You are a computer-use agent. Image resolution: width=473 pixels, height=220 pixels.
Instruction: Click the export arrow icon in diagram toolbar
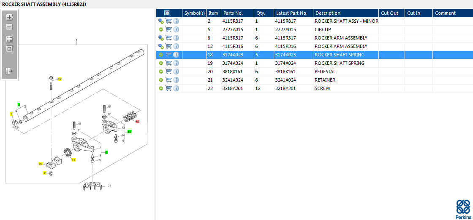click(9, 71)
